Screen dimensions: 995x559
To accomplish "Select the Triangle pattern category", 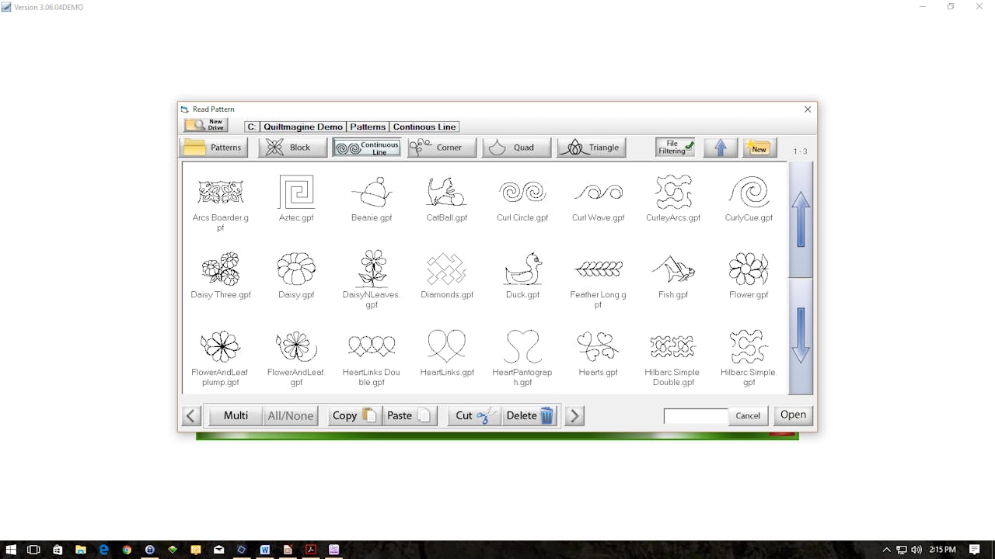I will pos(592,148).
